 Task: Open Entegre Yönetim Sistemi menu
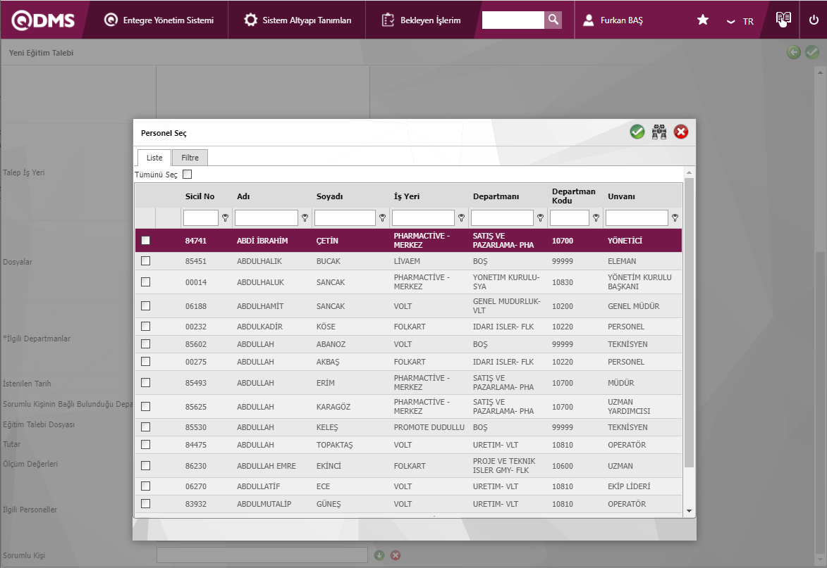[159, 20]
